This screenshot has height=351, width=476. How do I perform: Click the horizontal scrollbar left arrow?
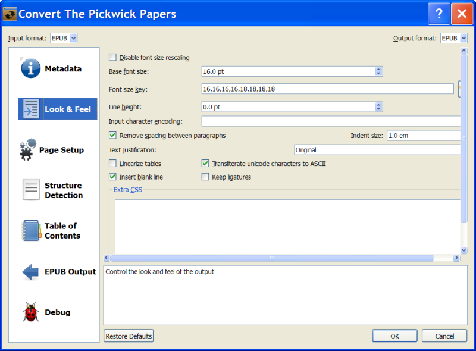point(107,258)
